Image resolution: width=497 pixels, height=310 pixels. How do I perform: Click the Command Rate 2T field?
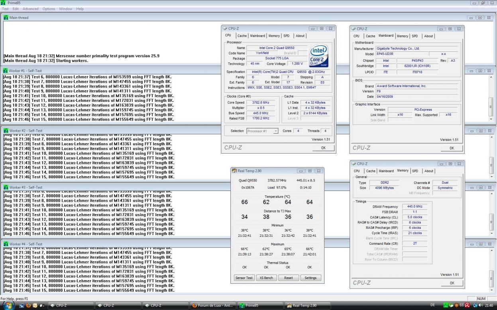pyautogui.click(x=414, y=243)
